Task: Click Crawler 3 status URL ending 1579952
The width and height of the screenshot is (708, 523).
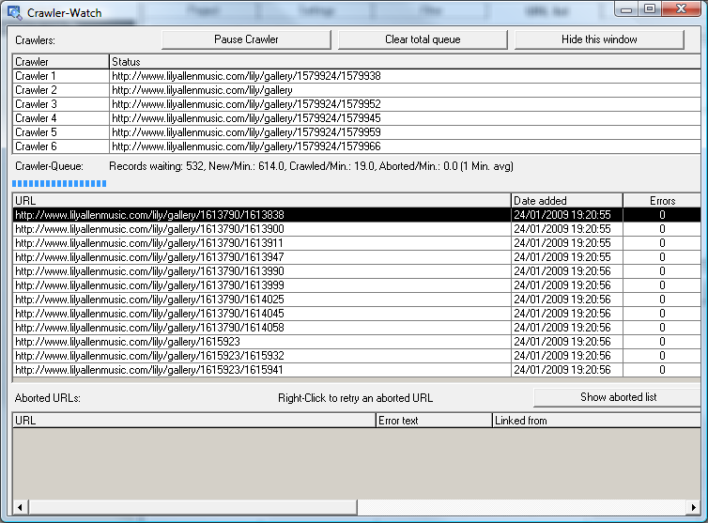Action: click(x=247, y=104)
